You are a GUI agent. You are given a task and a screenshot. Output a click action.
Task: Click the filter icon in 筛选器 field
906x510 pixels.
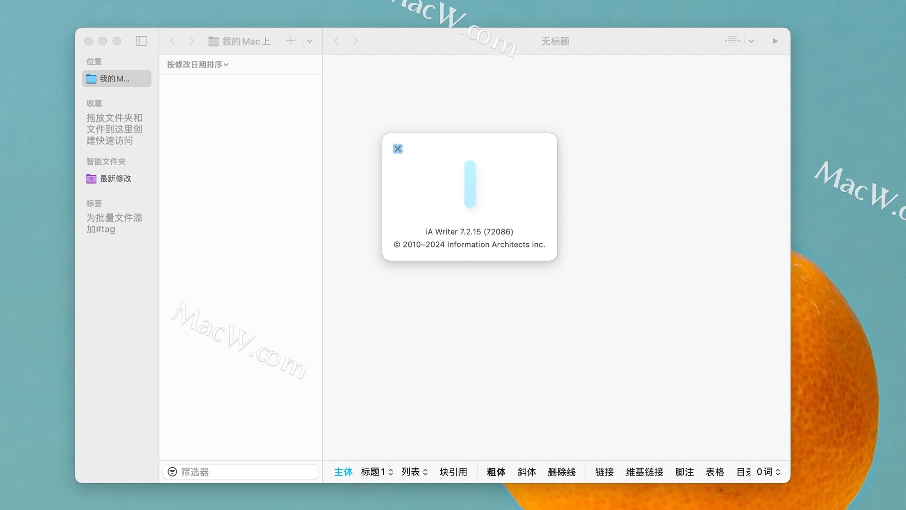coord(173,472)
